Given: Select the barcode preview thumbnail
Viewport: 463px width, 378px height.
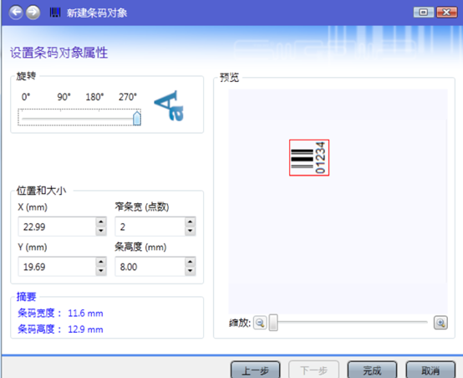Looking at the screenshot, I should tap(309, 157).
